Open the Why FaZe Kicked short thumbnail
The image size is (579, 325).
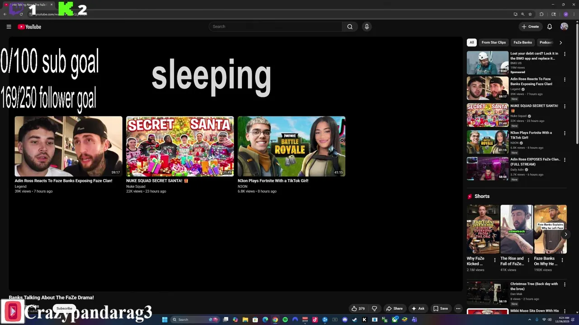(483, 229)
